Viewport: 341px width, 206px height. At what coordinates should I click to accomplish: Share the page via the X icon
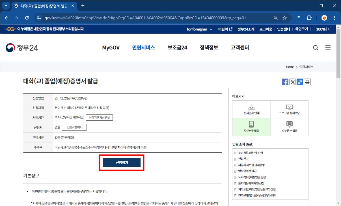pyautogui.click(x=292, y=82)
